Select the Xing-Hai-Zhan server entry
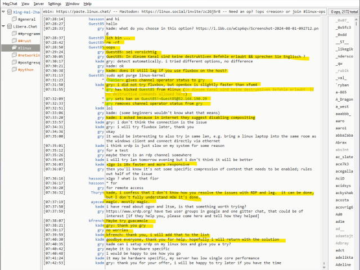The width and height of the screenshot is (360, 270). tap(26, 12)
